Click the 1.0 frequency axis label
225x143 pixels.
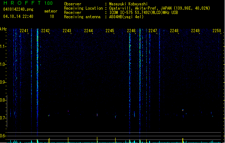(3, 64)
